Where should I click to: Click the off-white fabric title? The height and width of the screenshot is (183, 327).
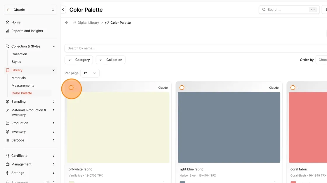tap(81, 169)
